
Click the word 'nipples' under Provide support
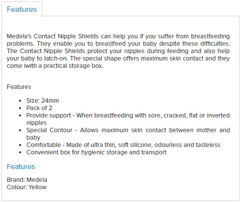36,123
